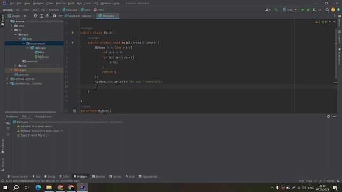
Task: Open the VCS menu
Action: 96,3
